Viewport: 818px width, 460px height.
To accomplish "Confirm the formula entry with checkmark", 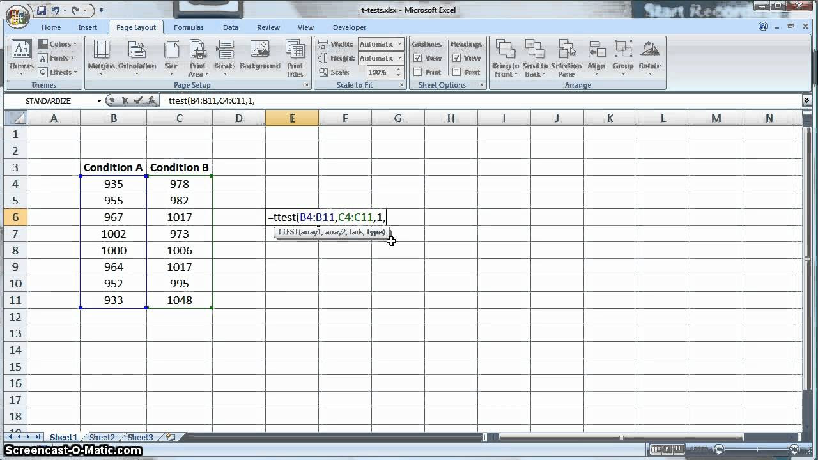I will (137, 100).
